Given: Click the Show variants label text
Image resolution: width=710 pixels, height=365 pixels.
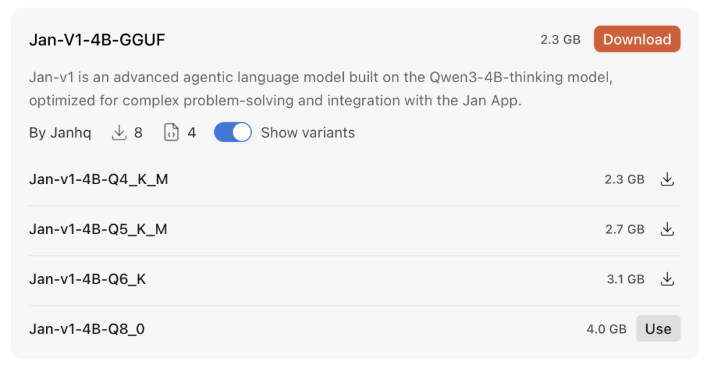Looking at the screenshot, I should [x=308, y=133].
